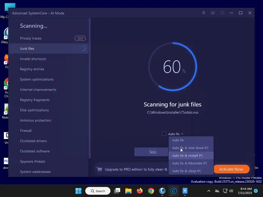Image resolution: width=263 pixels, height=197 pixels.
Task: Select Junk files in scan list
Action: click(49, 48)
